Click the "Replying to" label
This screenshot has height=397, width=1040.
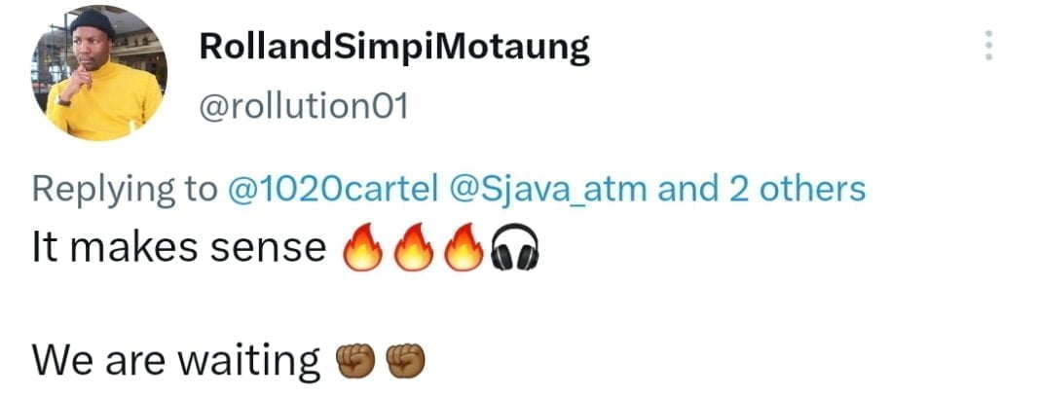click(x=124, y=192)
